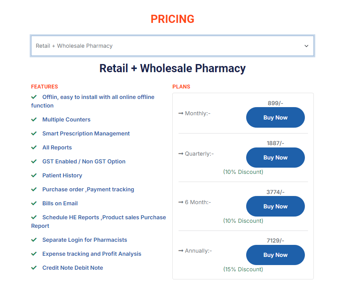The width and height of the screenshot is (364, 293).
Task: Click checkmark icon beside Multiple Counters
Action: coord(34,120)
